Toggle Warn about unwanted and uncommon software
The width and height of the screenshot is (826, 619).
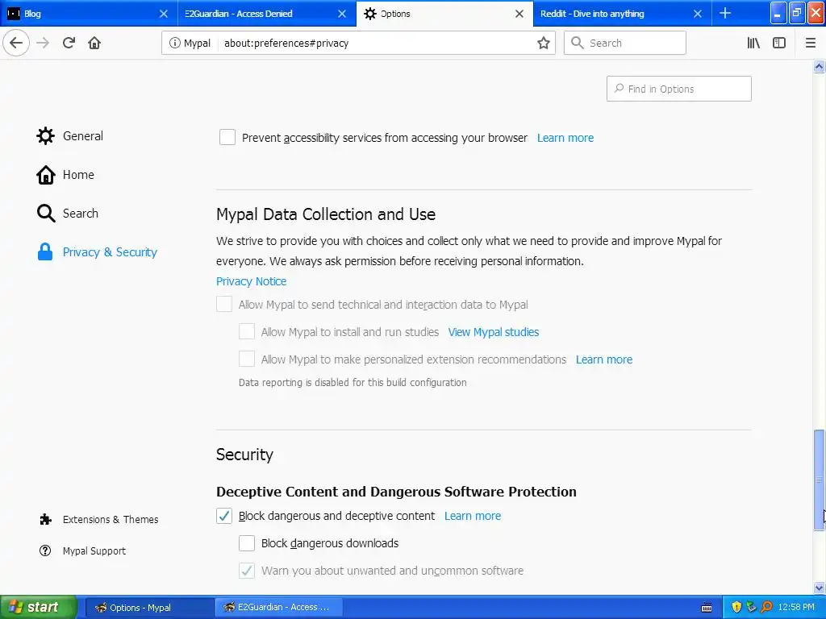pos(247,571)
